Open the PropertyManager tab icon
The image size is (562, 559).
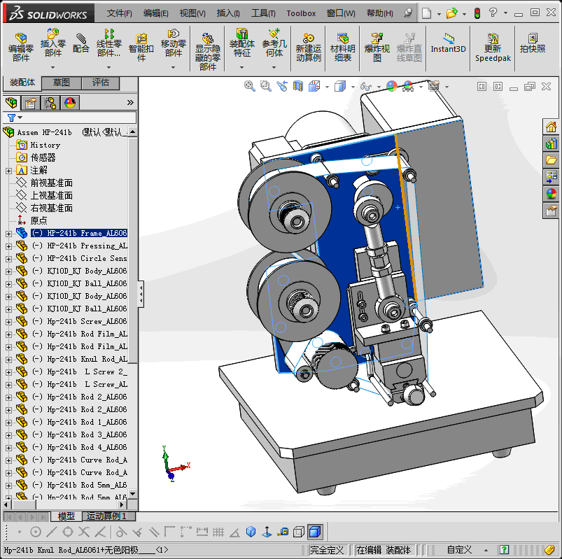(31, 103)
